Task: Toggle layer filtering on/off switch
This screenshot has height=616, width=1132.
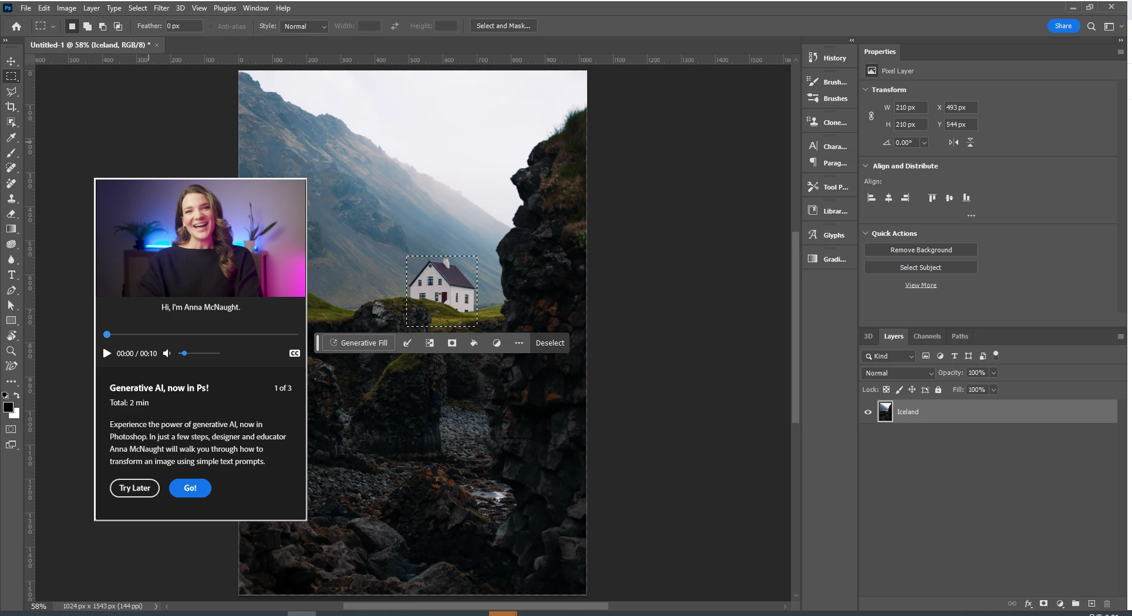Action: coord(996,355)
